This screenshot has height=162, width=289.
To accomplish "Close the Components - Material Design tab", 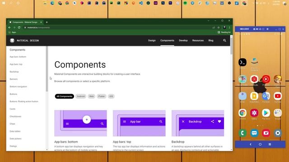I will (41, 22).
